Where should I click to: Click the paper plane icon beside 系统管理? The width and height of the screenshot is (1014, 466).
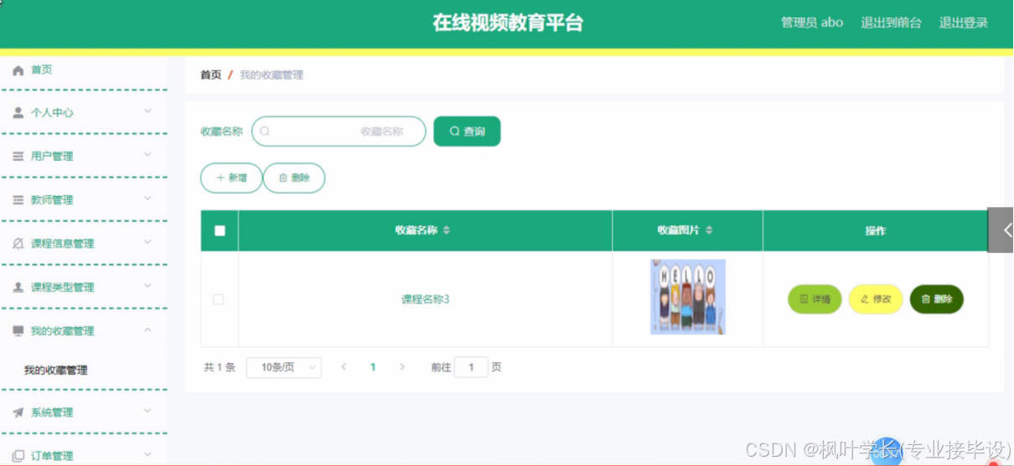pos(18,412)
